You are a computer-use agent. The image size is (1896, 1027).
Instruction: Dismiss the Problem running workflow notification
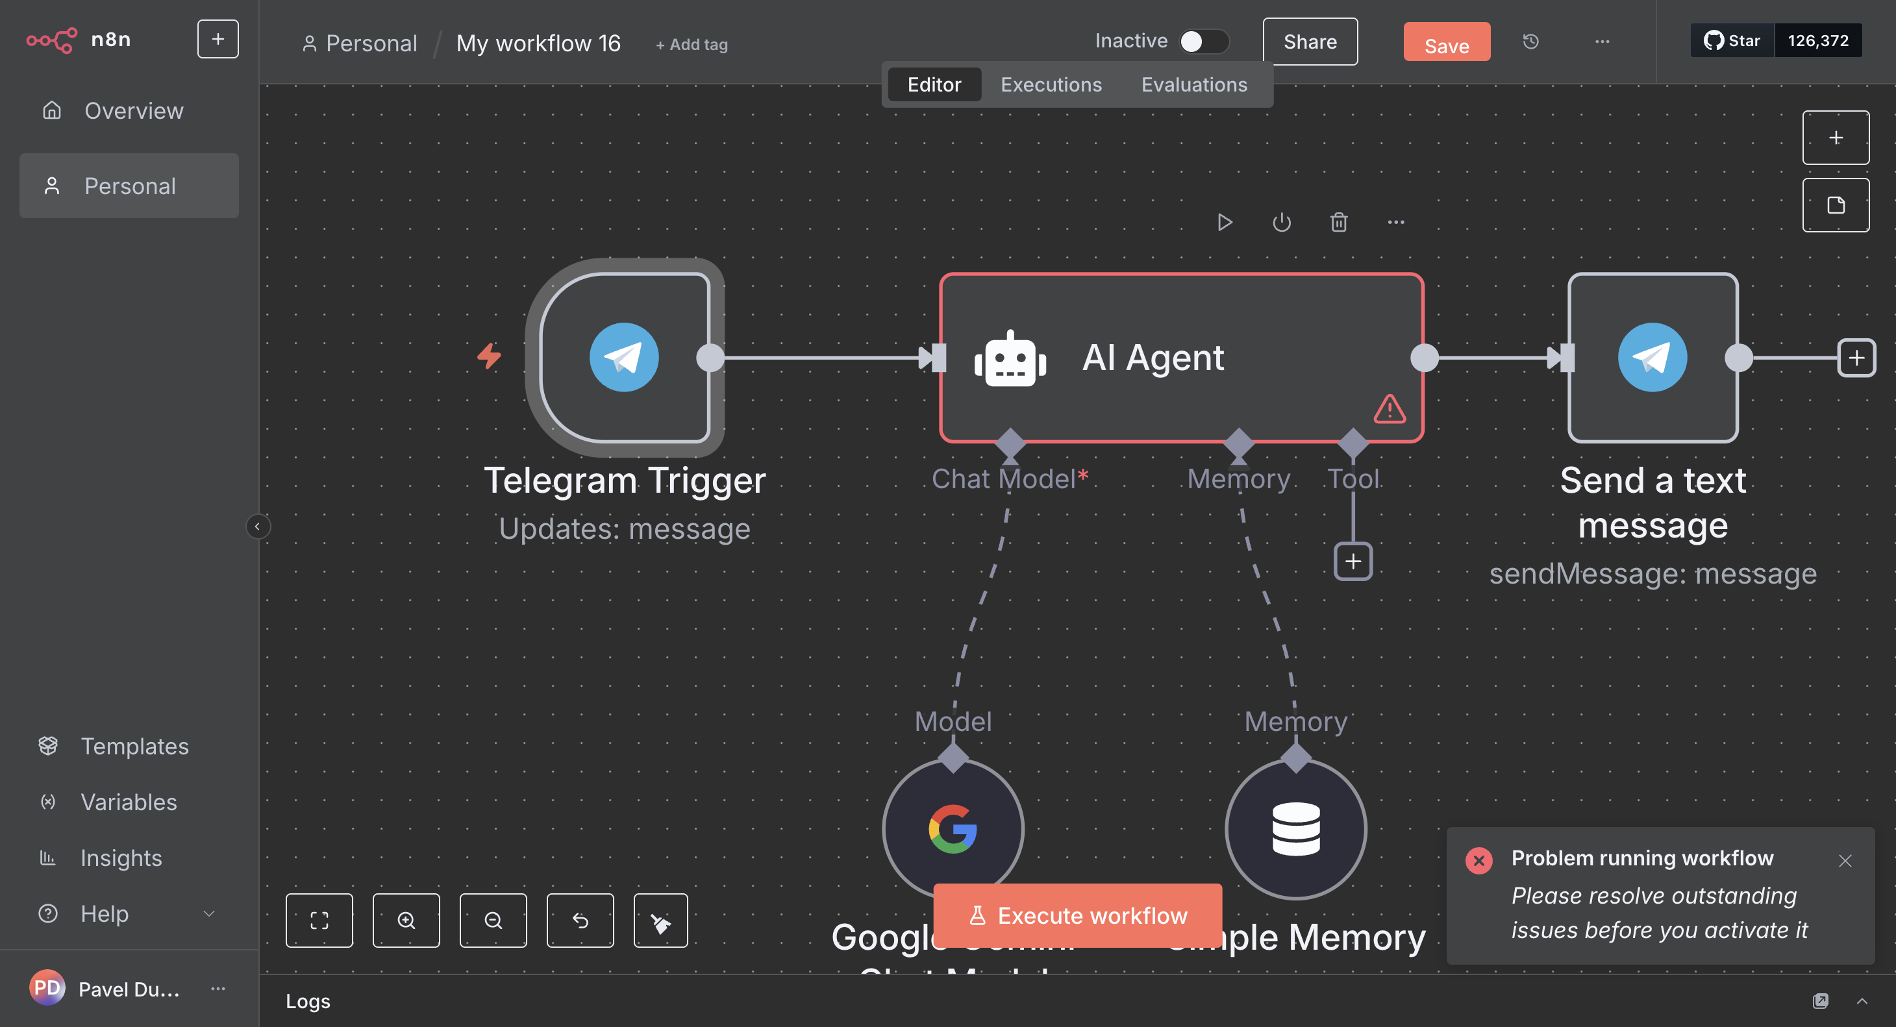1845,861
